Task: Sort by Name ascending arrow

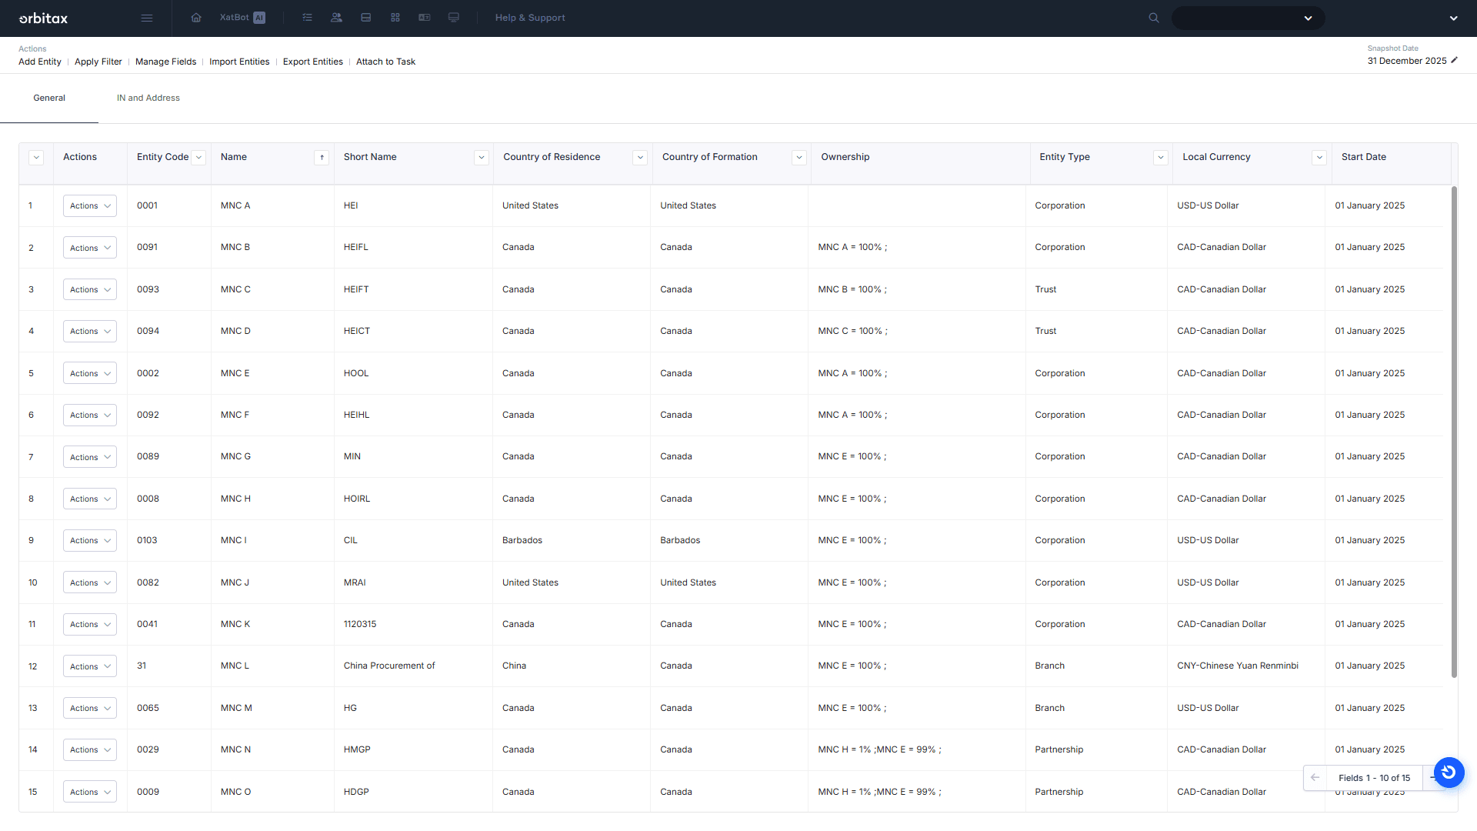Action: [322, 158]
